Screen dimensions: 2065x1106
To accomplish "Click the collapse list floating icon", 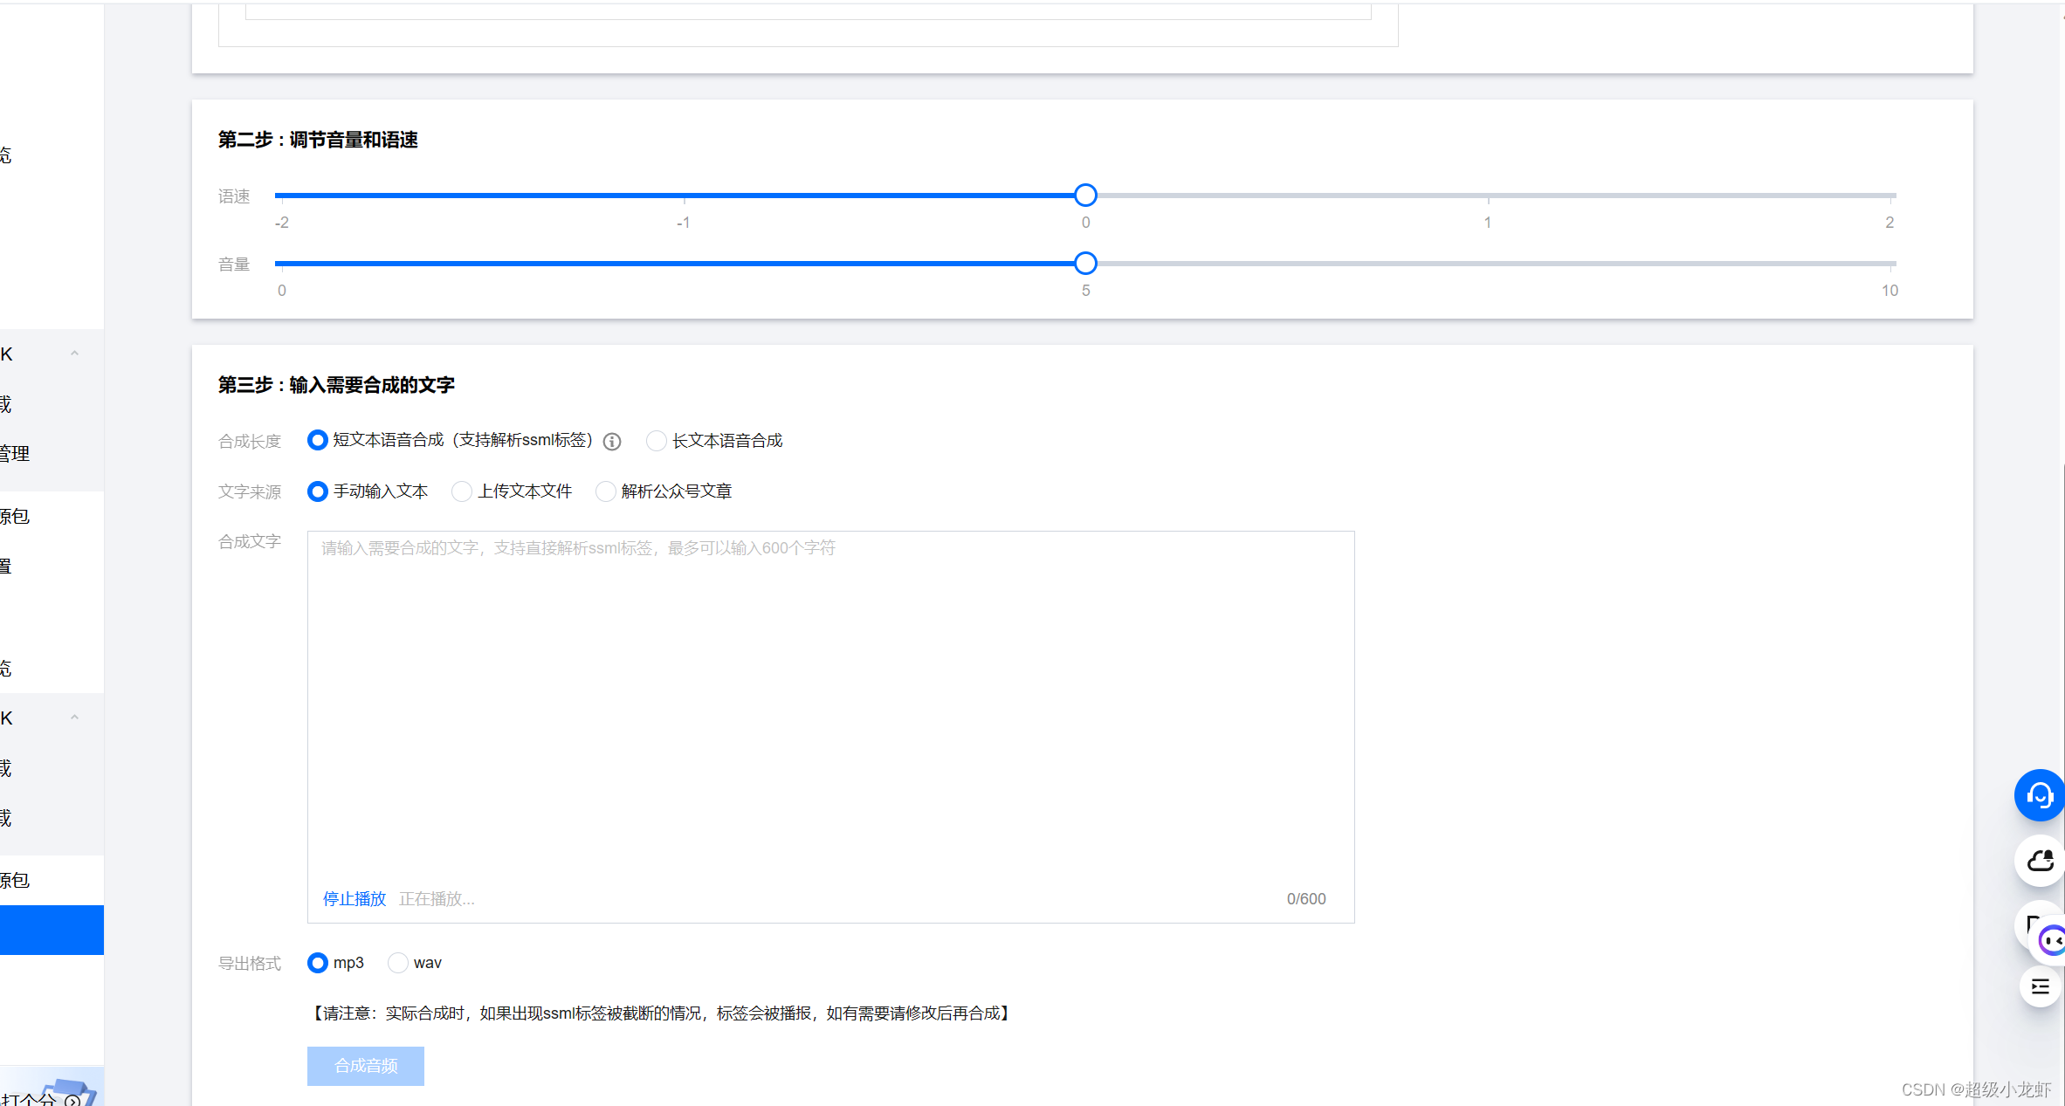I will point(2040,987).
